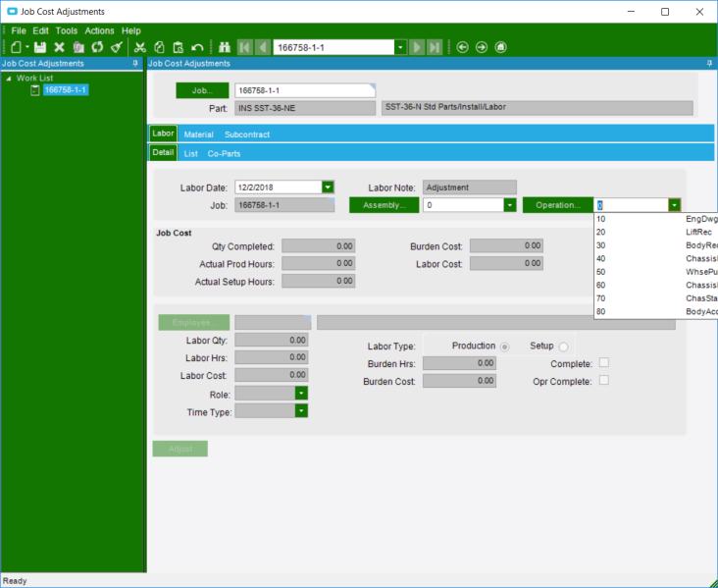Viewport: 718px width, 588px height.
Task: Click the Clear broom icon
Action: 117,47
